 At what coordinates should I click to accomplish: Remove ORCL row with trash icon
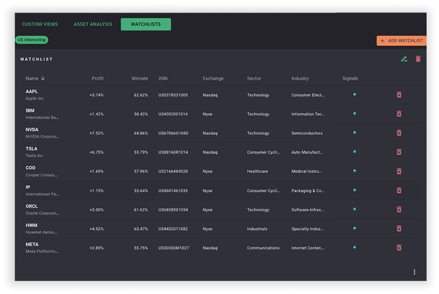coord(399,209)
